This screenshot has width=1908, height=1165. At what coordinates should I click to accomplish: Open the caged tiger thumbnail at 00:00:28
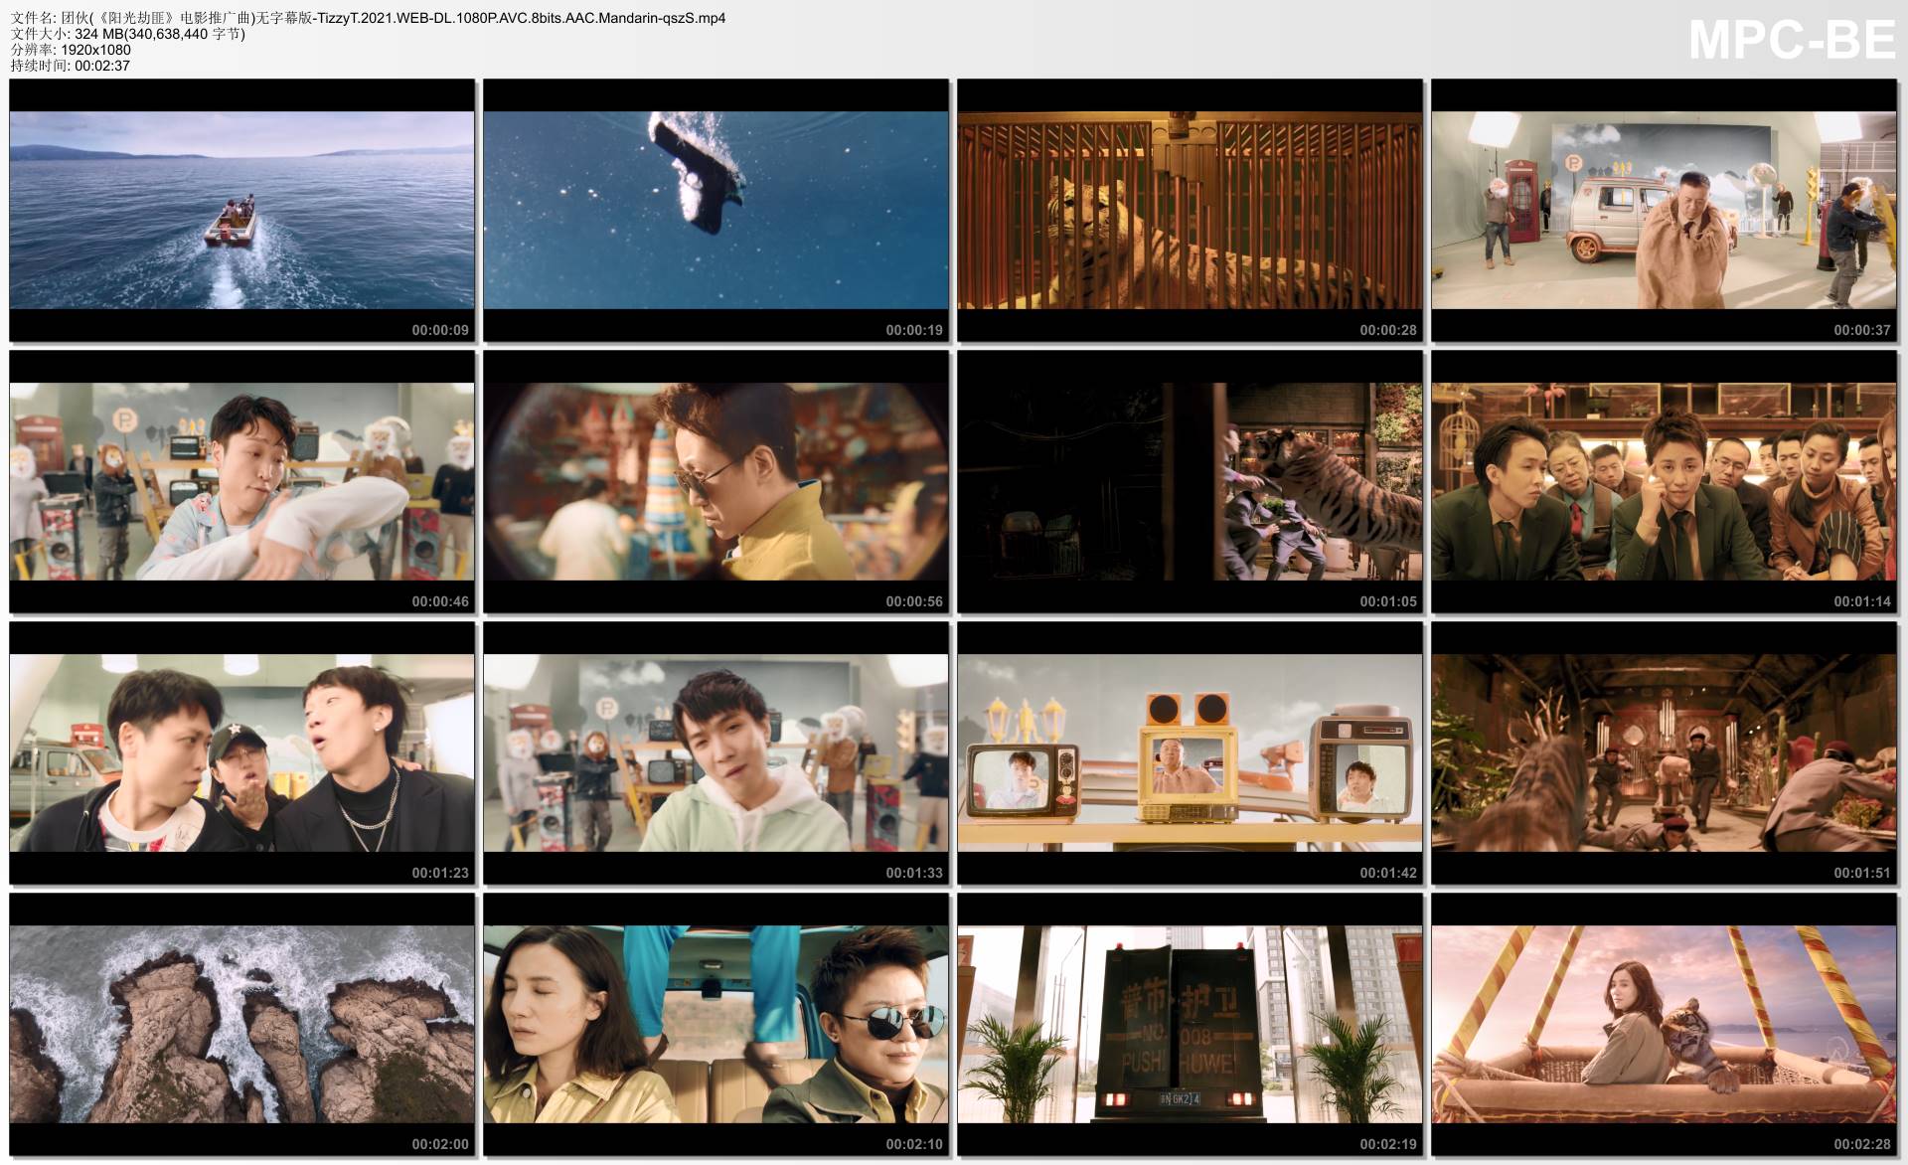1190,210
